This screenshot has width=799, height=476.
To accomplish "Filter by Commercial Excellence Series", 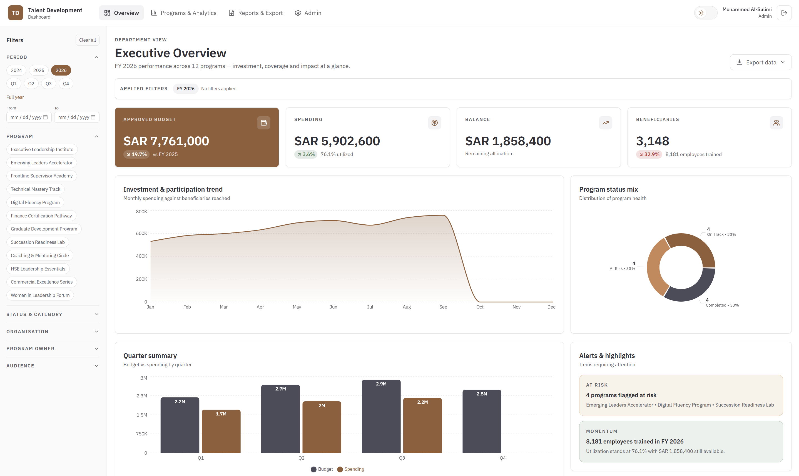I will [x=42, y=282].
